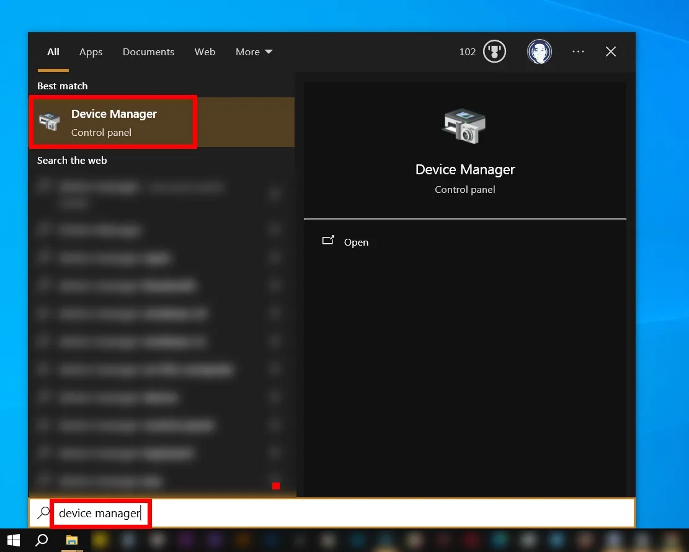Viewport: 689px width, 552px height.
Task: Click the red scrollbar indicator in results list
Action: tap(276, 486)
